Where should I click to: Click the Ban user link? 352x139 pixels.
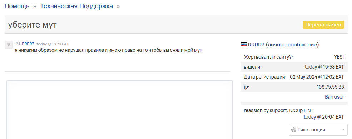point(334,97)
